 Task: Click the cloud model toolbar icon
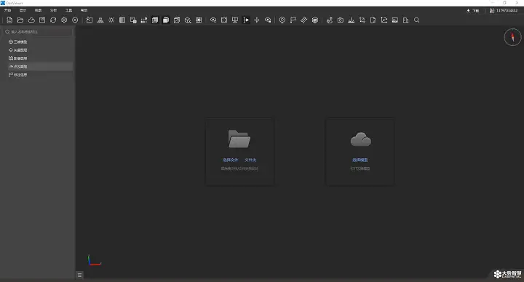[x=31, y=20]
